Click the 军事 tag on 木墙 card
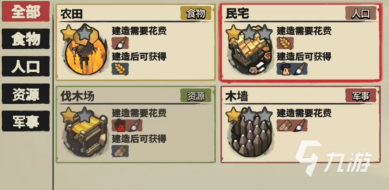 [x=361, y=96]
